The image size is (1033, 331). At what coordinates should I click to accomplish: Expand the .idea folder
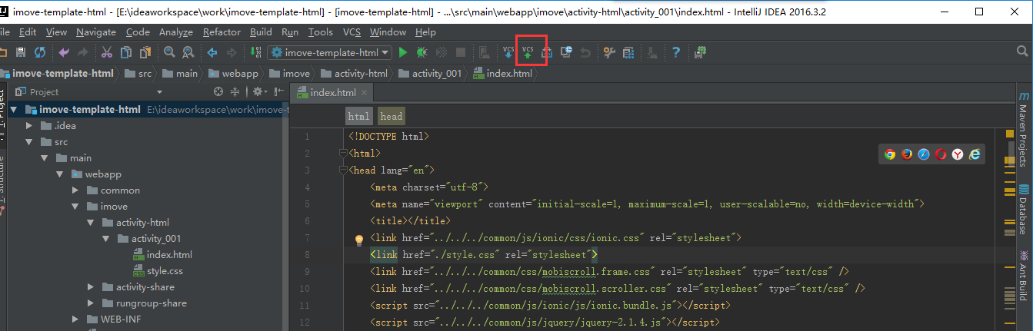click(29, 126)
